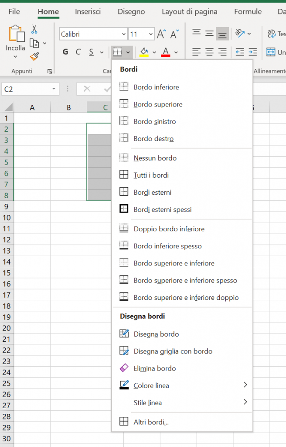
Task: Select Bordi esterni spessi option
Action: click(162, 210)
